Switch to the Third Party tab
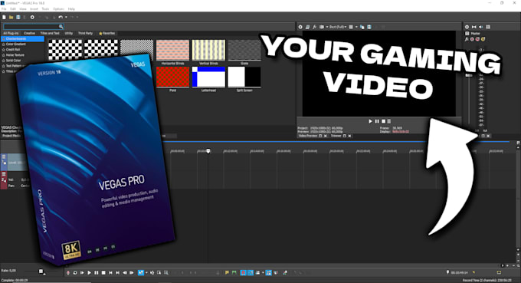The image size is (521, 283). click(85, 33)
